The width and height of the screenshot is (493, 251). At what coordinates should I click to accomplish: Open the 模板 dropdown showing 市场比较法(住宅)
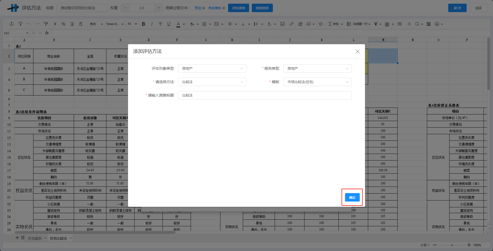317,82
